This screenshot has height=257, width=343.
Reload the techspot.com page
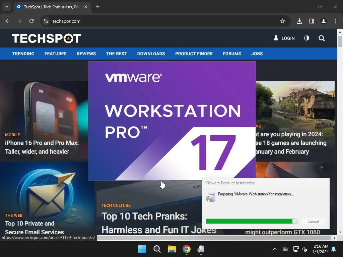[x=31, y=21]
